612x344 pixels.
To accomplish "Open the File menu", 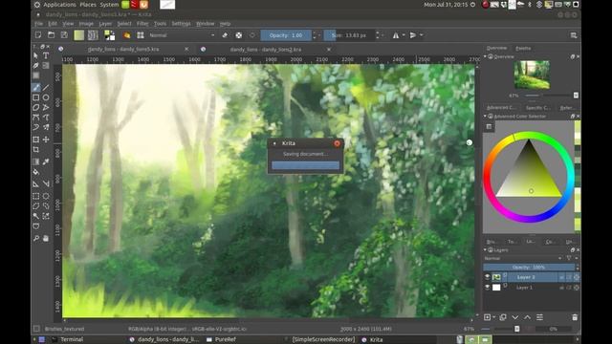I will 38,24.
